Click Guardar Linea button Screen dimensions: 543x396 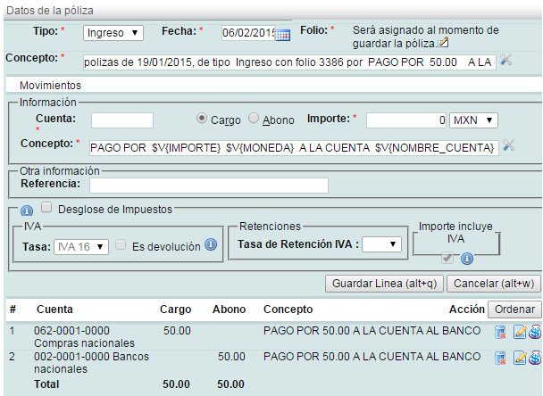tap(383, 284)
